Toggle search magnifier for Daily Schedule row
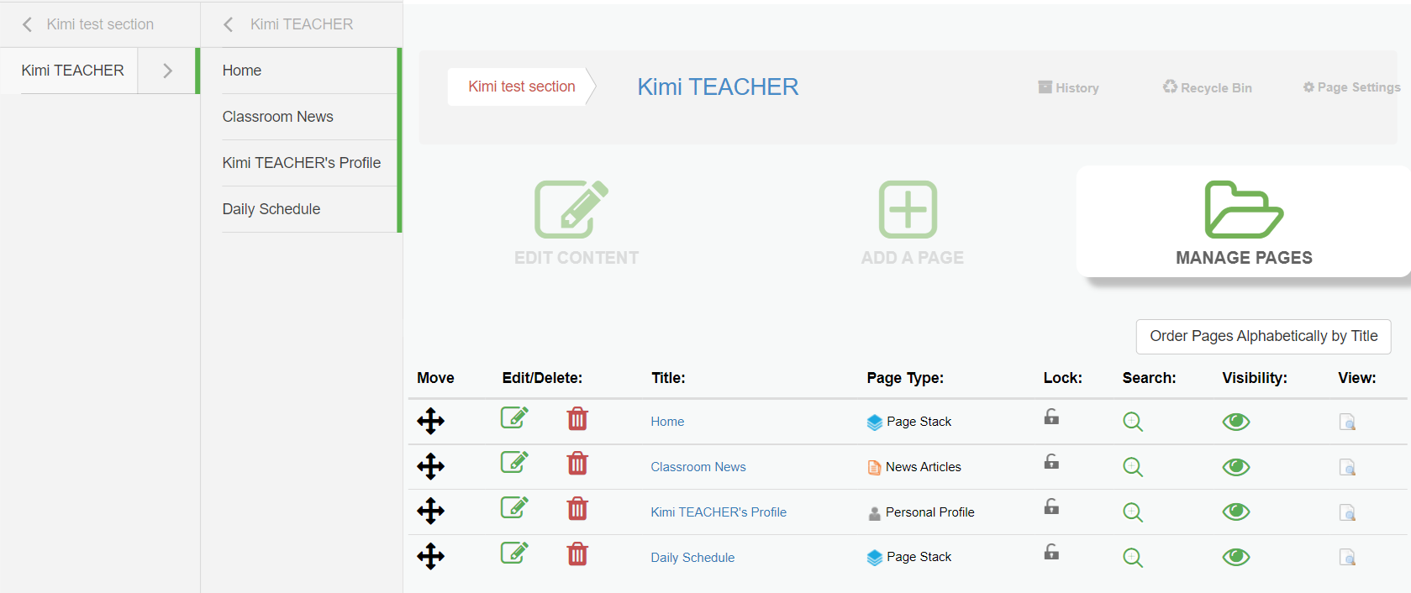The width and height of the screenshot is (1411, 593). [1133, 558]
